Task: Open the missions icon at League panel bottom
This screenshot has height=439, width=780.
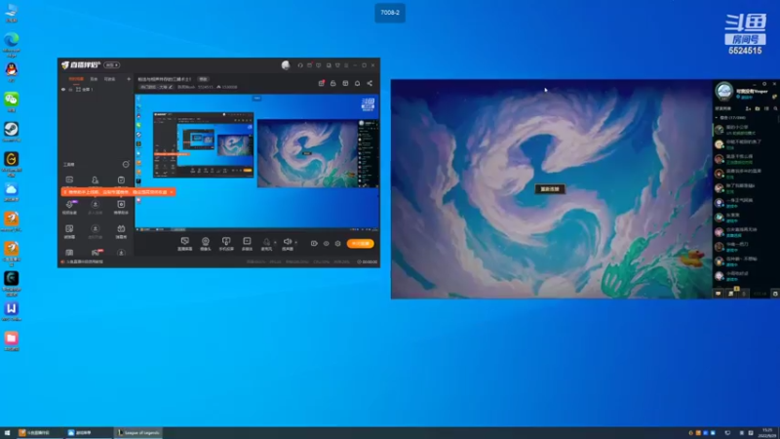Action: (730, 294)
